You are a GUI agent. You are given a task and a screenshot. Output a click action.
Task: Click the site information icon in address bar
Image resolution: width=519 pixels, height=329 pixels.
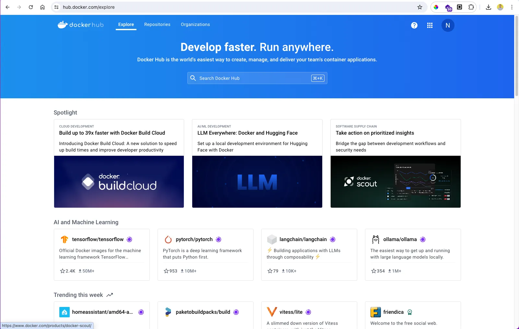pos(56,7)
